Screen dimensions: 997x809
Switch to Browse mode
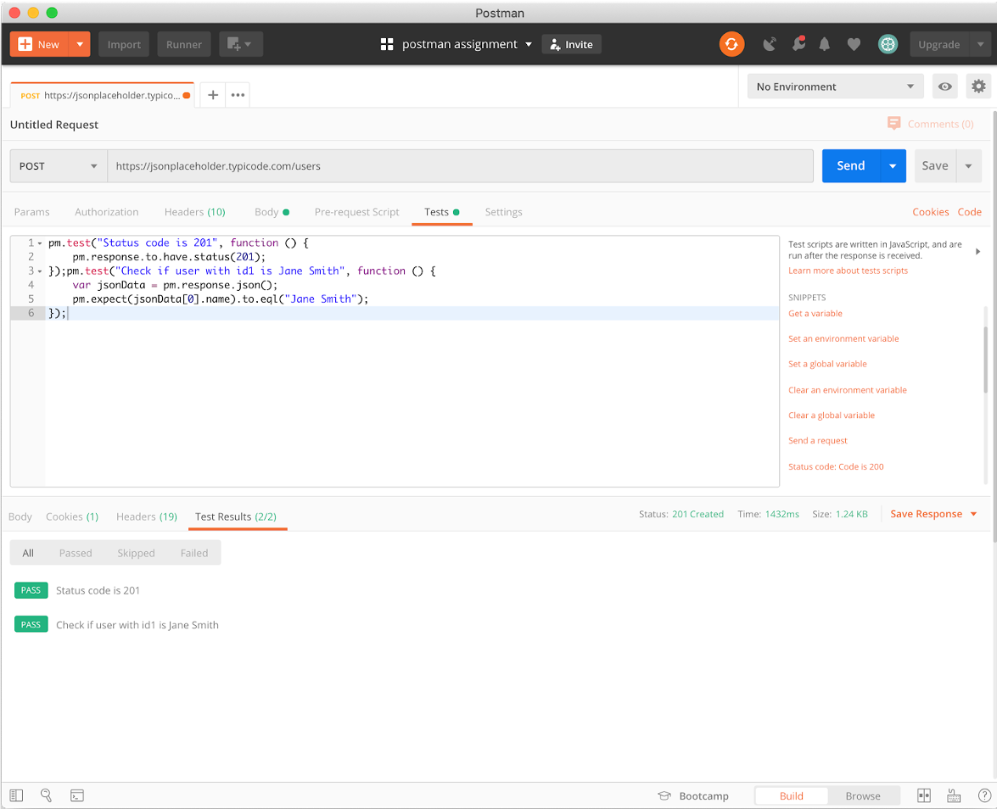coord(863,795)
